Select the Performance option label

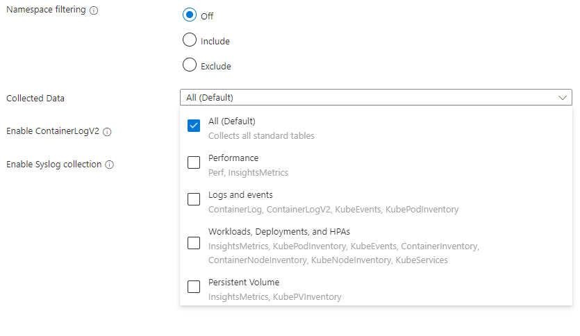tap(233, 158)
